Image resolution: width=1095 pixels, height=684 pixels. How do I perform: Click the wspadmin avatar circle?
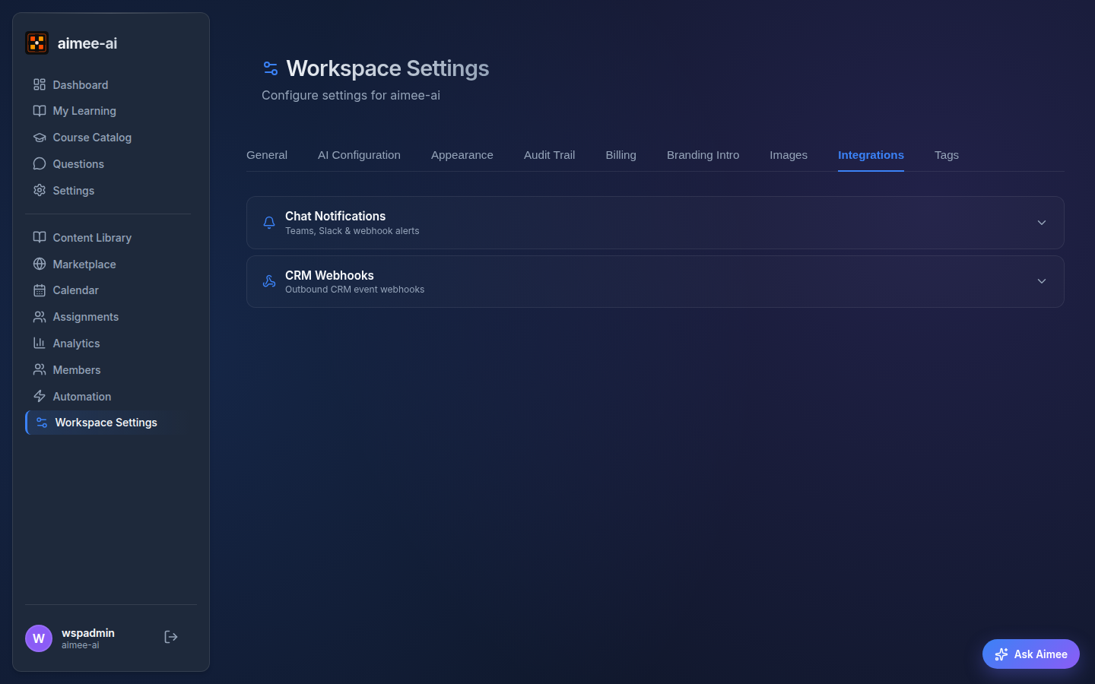(39, 638)
